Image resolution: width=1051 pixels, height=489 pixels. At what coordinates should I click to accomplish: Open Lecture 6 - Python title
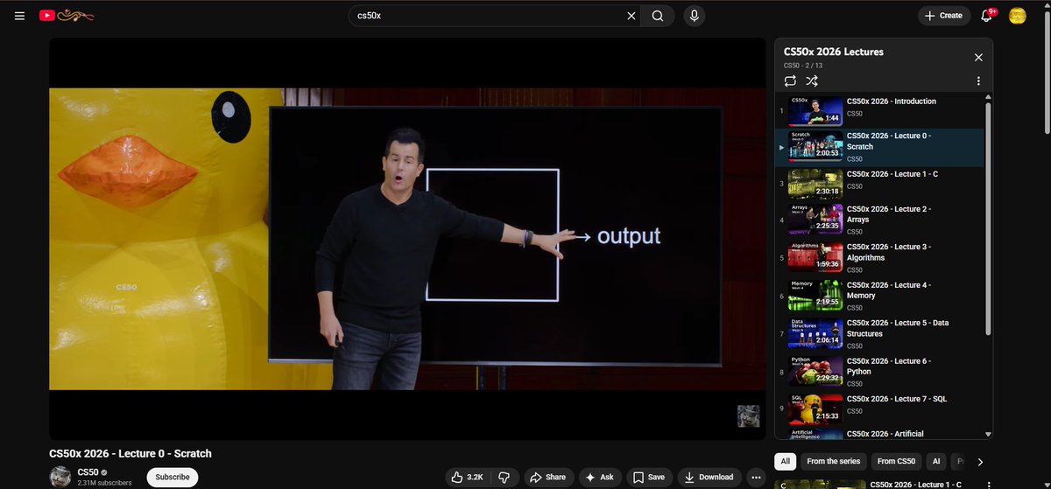pyautogui.click(x=889, y=366)
